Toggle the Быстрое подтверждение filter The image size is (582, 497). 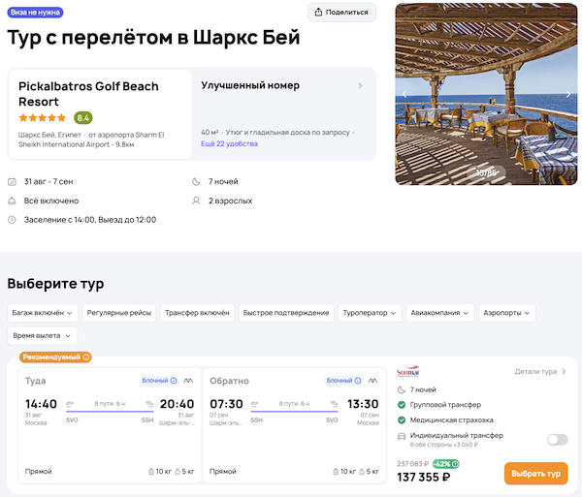click(286, 313)
